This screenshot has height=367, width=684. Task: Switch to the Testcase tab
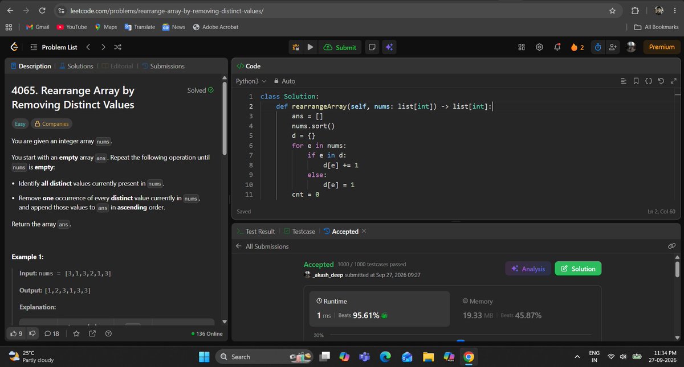click(x=299, y=232)
